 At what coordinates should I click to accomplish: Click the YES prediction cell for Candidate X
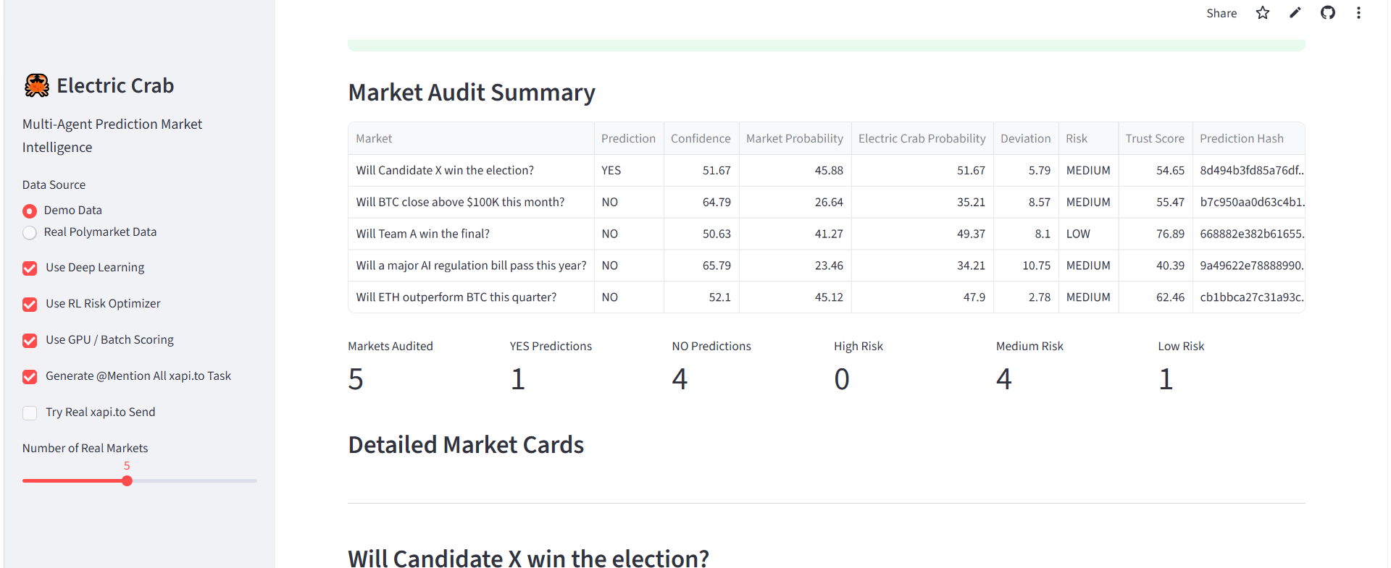(x=629, y=170)
